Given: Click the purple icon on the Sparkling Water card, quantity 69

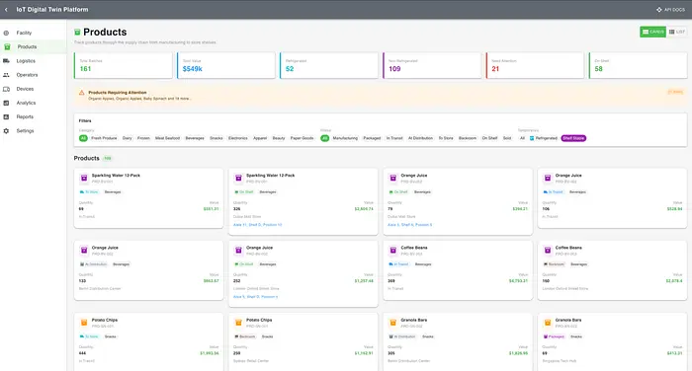Looking at the screenshot, I should pyautogui.click(x=84, y=178).
